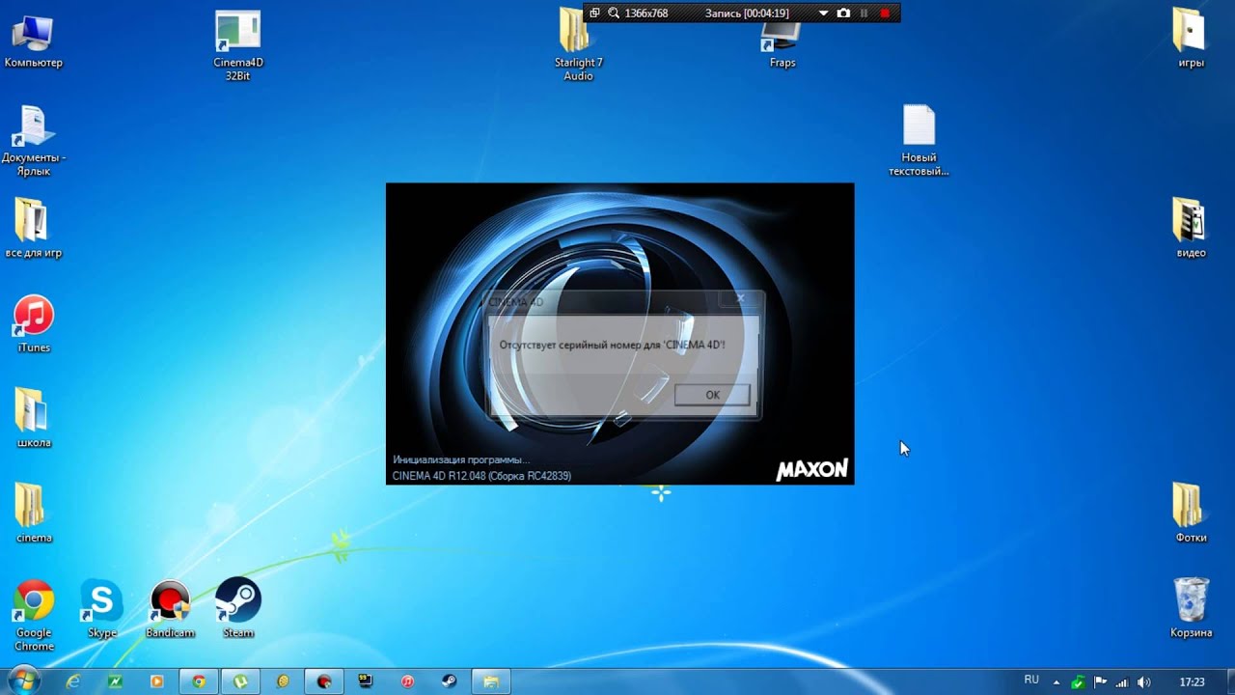The image size is (1235, 695).
Task: Switch to Bandicam in the taskbar
Action: pyautogui.click(x=324, y=681)
